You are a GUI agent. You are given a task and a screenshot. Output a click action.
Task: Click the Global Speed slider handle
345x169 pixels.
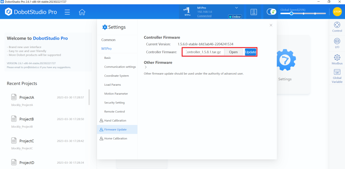(291, 13)
